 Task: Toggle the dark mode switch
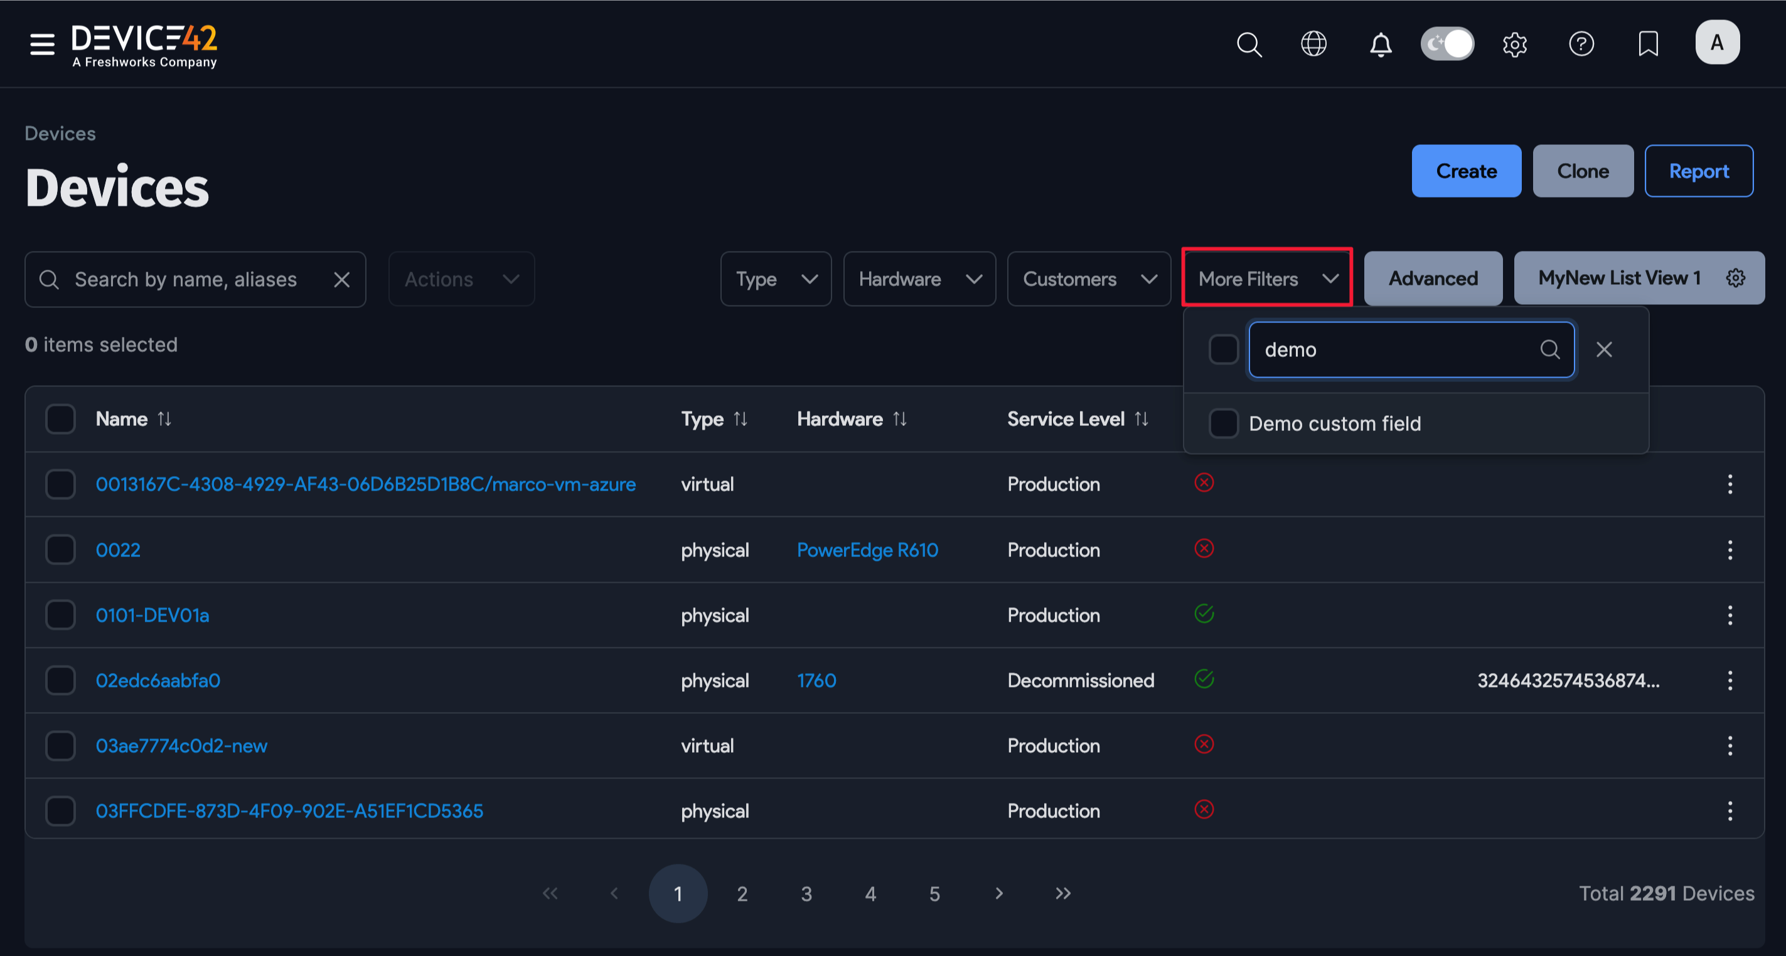[1447, 43]
